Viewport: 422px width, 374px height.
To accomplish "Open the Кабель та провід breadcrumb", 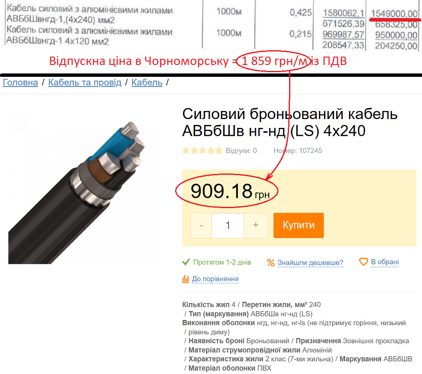I will (x=85, y=82).
